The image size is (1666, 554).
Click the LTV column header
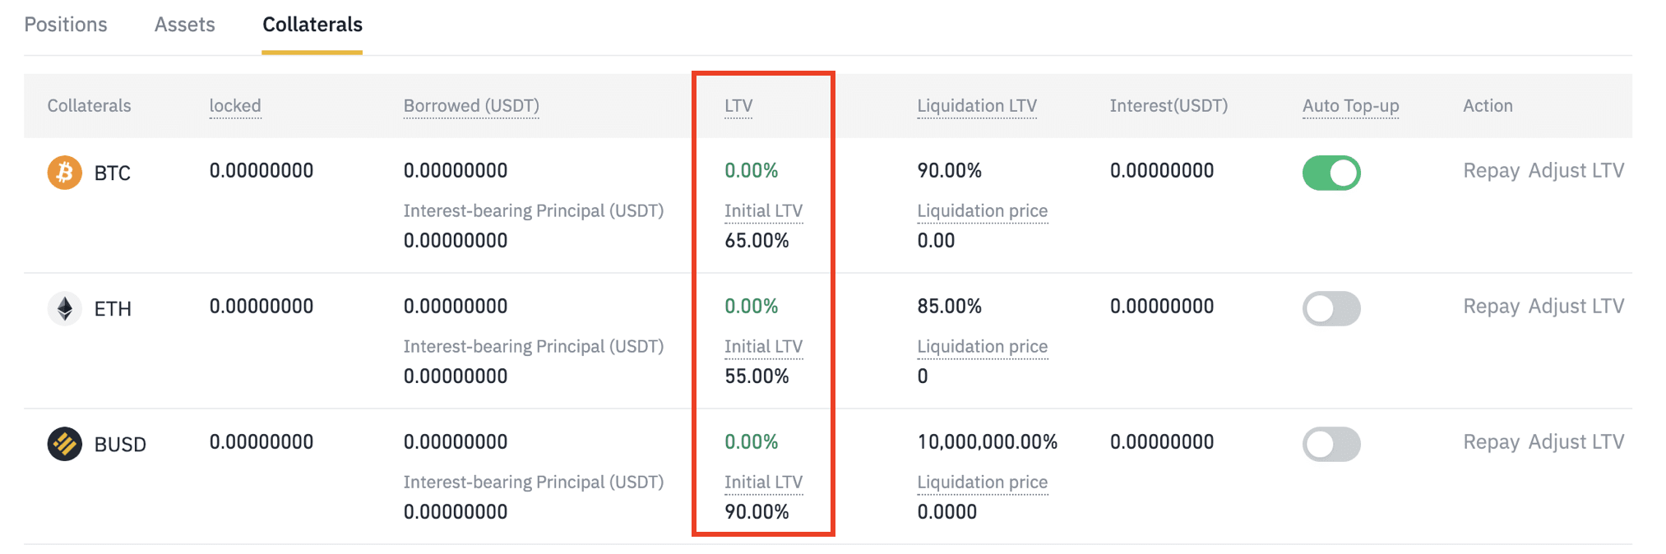point(738,106)
